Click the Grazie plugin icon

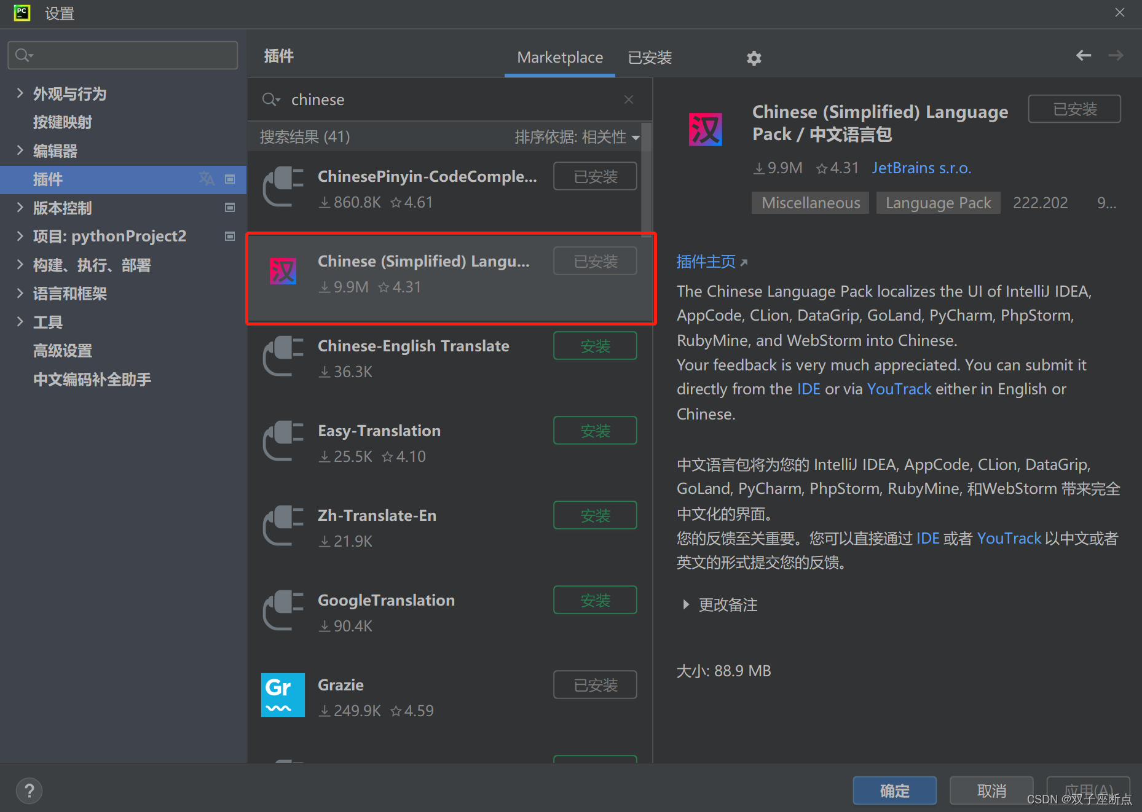[283, 695]
